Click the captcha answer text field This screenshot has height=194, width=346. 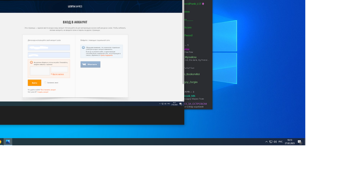60,69
